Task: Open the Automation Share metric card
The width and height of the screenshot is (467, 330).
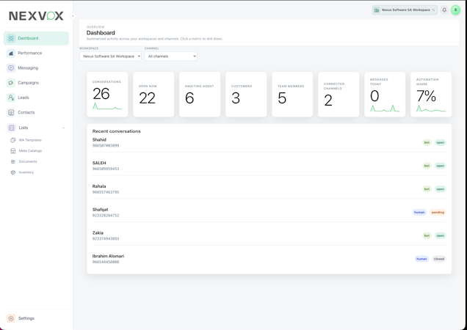Action: [431, 95]
